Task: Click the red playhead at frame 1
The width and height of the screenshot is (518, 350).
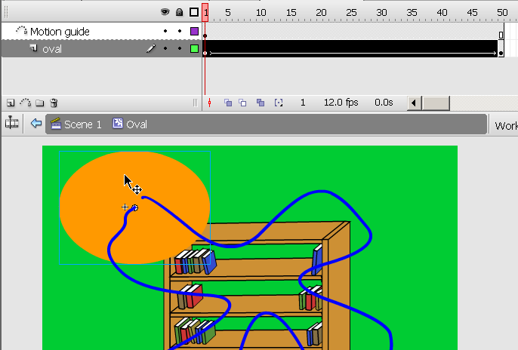Action: 205,13
